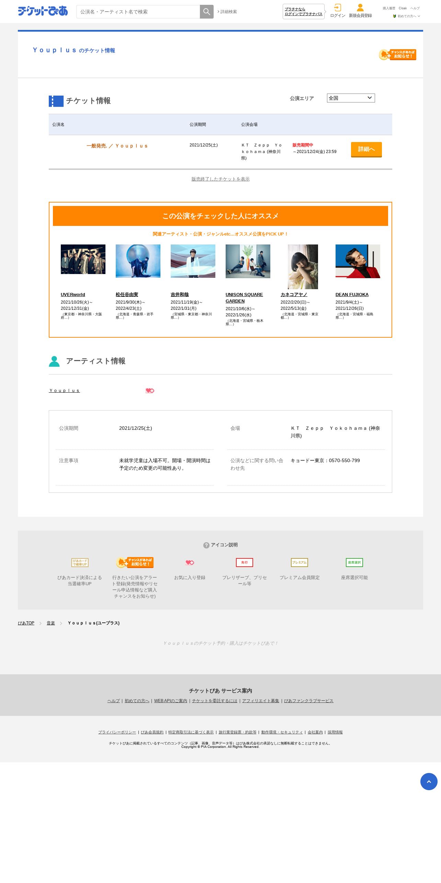441x883 pixels.
Task: Click the 松任谷由実 thumbnail image
Action: (138, 261)
